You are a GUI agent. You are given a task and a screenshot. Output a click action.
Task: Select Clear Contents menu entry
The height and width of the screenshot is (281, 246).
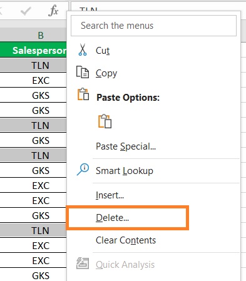pos(126,240)
